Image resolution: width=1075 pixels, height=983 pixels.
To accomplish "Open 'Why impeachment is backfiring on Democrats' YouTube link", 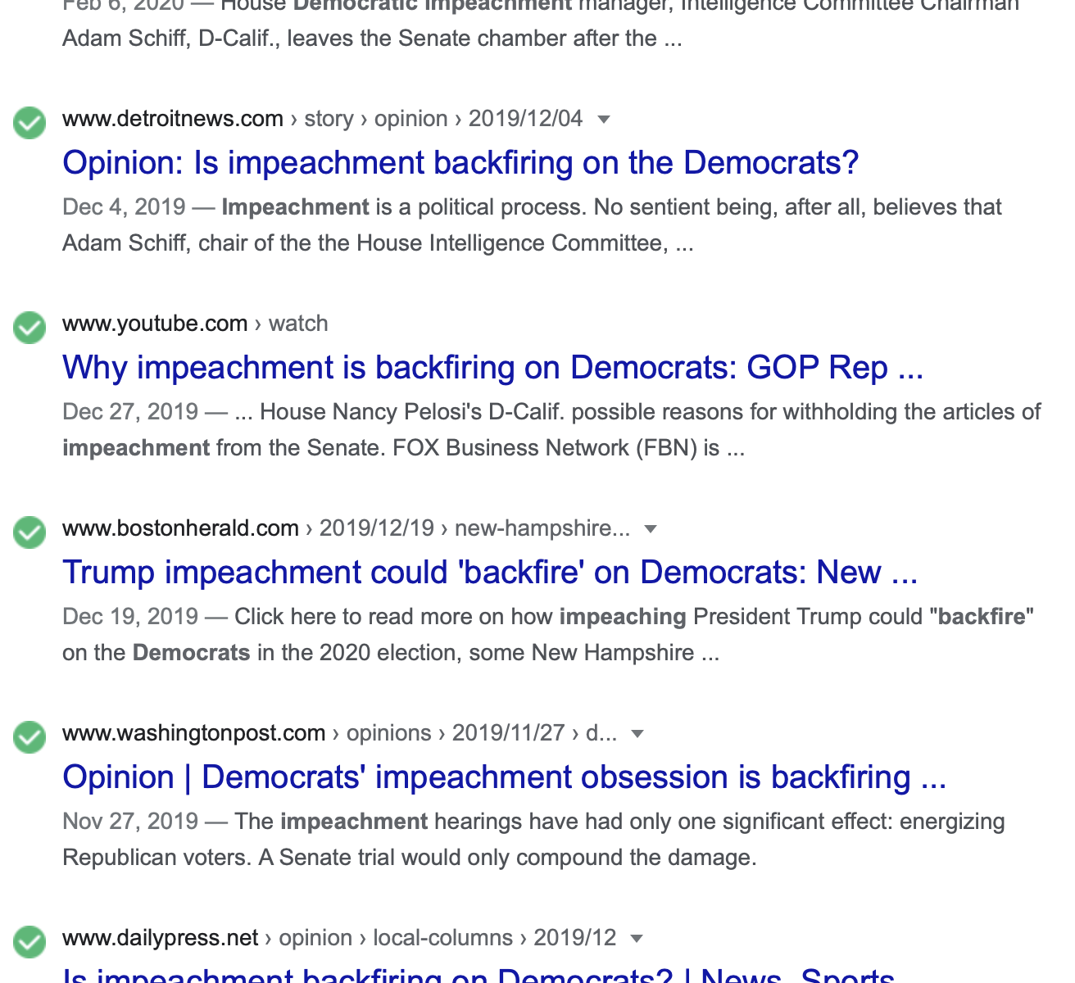I will click(x=493, y=368).
